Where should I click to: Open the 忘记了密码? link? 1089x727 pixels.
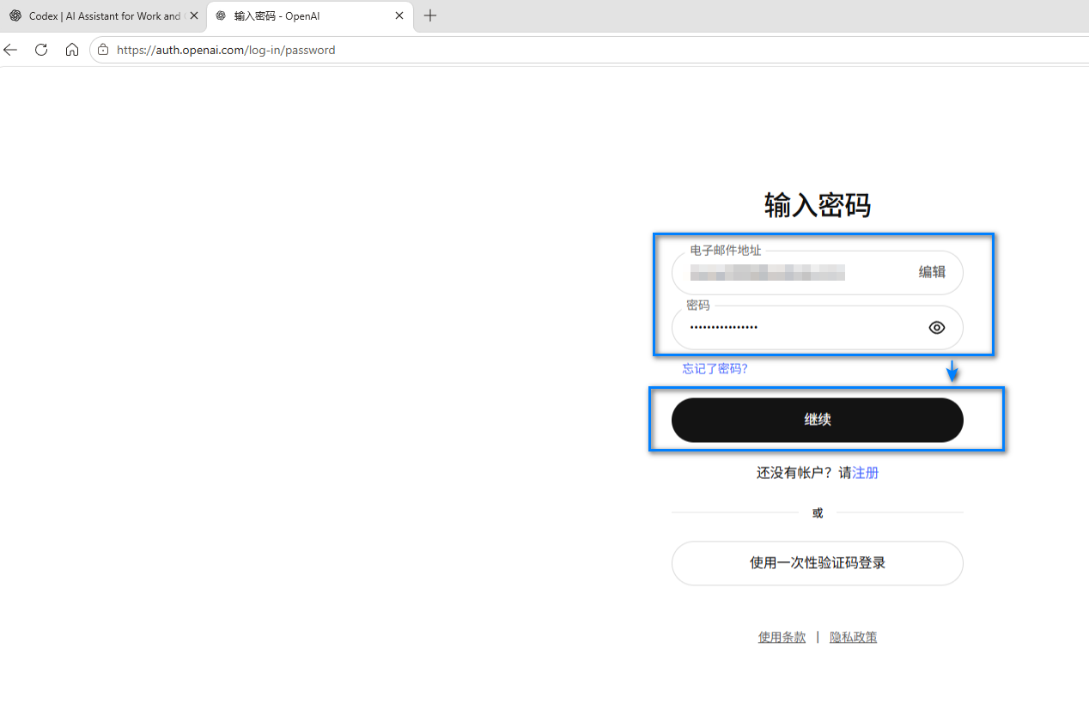click(x=715, y=368)
